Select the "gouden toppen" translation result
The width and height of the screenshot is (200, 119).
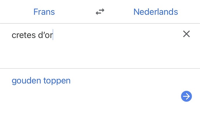41,81
